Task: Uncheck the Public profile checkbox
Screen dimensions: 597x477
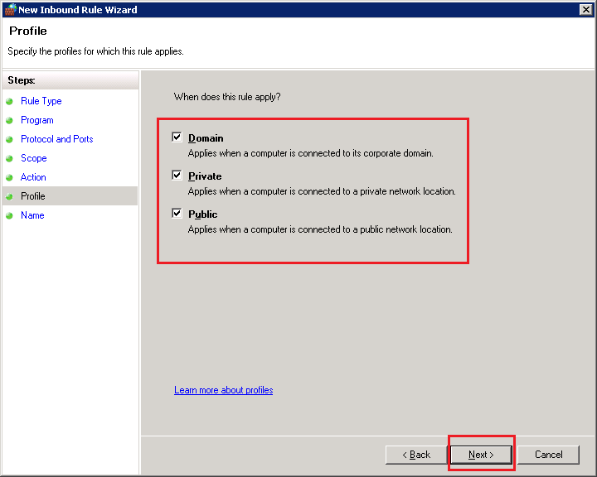Action: pos(177,213)
